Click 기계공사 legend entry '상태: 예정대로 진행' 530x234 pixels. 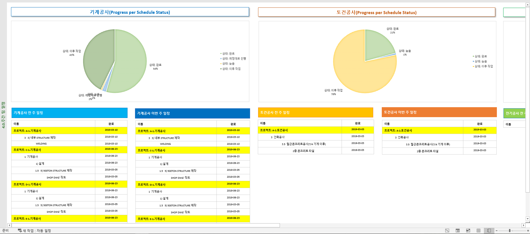click(x=233, y=59)
